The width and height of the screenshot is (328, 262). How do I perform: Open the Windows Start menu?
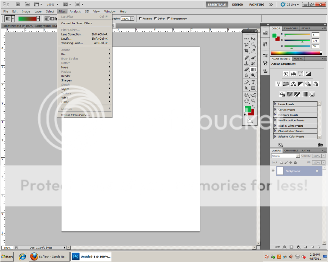(x=7, y=256)
